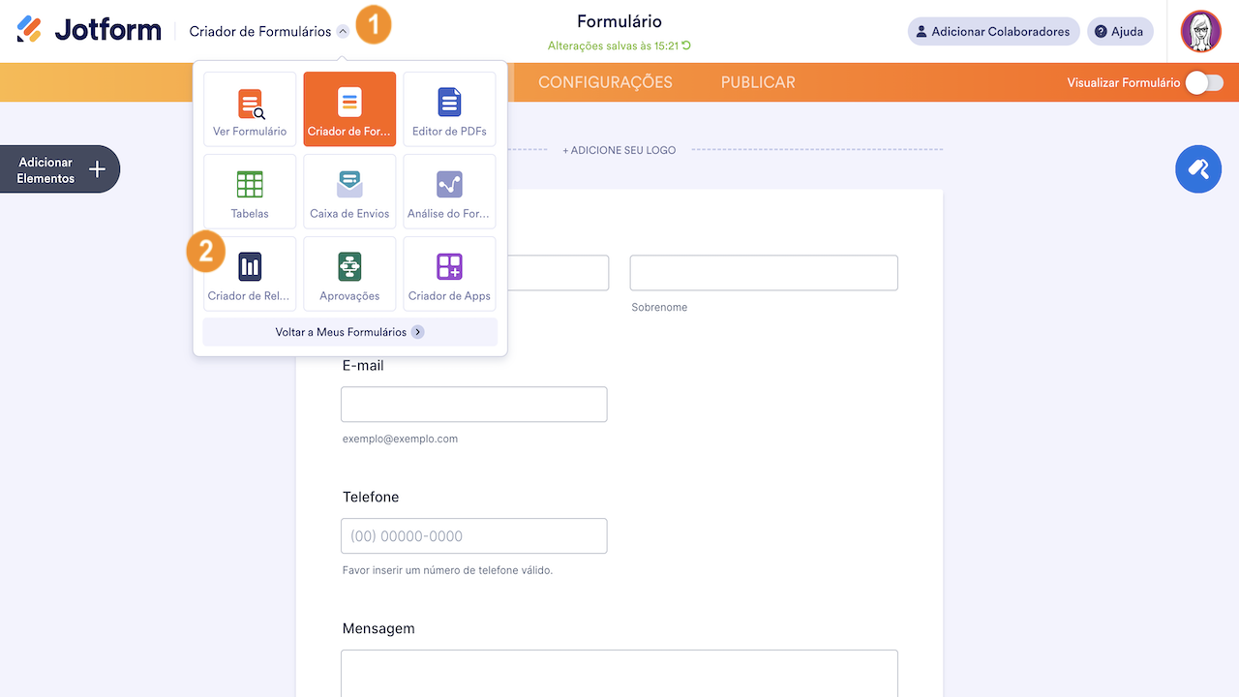
Task: Open the Criador de Relatórios icon
Action: coord(250,267)
